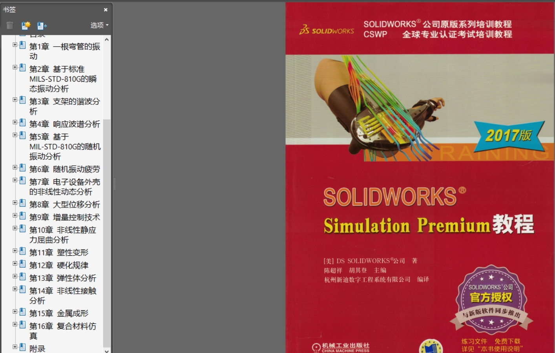The width and height of the screenshot is (555, 353).
Task: Click bookmark page icon for 第15章
Action: coord(23,312)
